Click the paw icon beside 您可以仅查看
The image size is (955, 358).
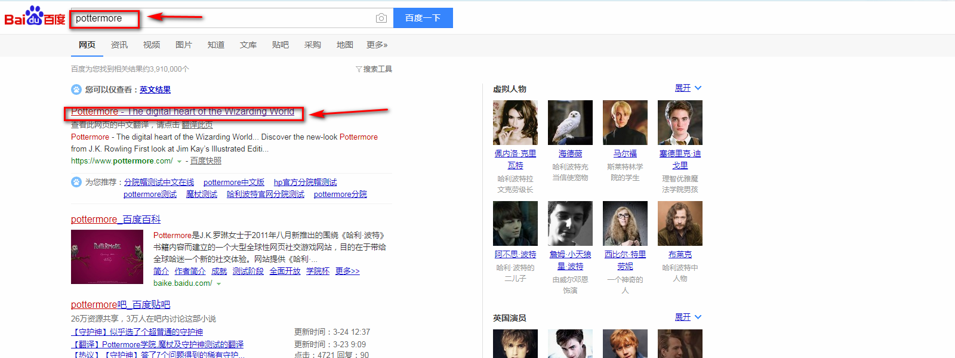coord(76,89)
